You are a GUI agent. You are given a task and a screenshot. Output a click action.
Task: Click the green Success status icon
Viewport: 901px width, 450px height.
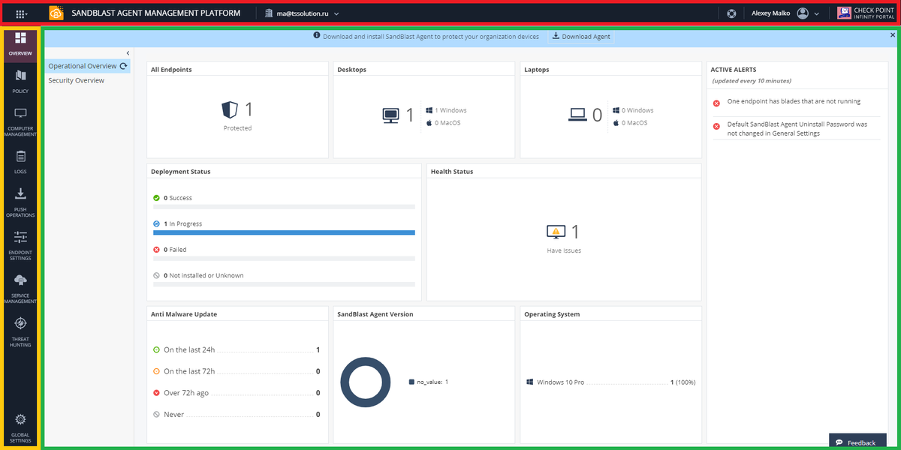click(x=156, y=198)
